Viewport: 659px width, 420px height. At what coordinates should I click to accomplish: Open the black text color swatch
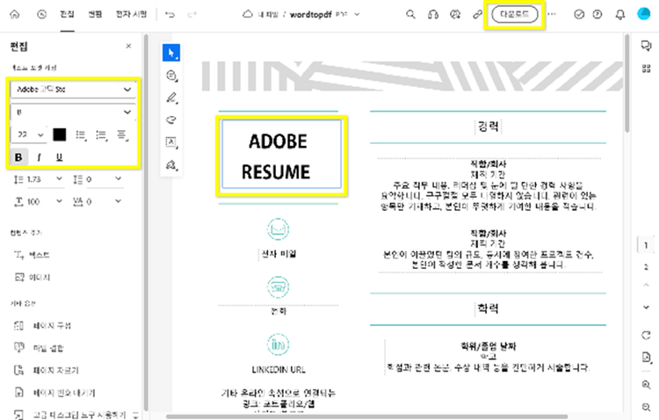coord(59,134)
